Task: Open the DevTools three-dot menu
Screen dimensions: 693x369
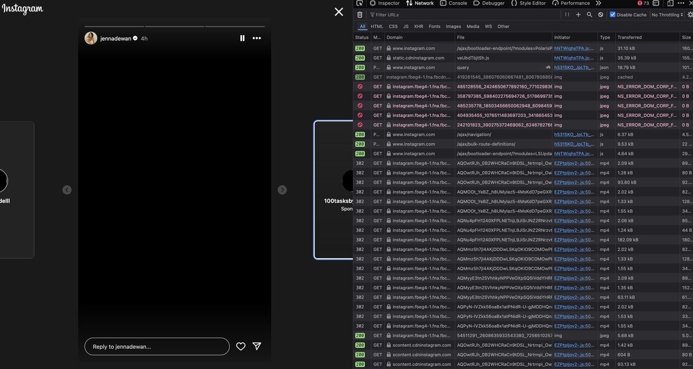Action: 681,3
